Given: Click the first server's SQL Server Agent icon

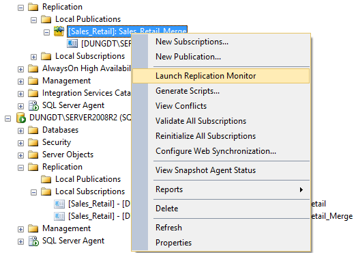Looking at the screenshot, I should pyautogui.click(x=33, y=106).
